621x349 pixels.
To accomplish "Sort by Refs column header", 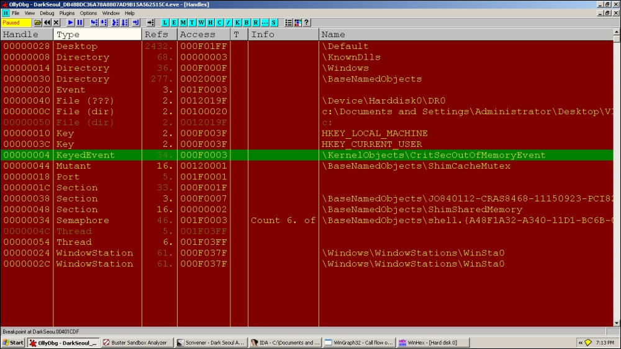I will pos(160,34).
